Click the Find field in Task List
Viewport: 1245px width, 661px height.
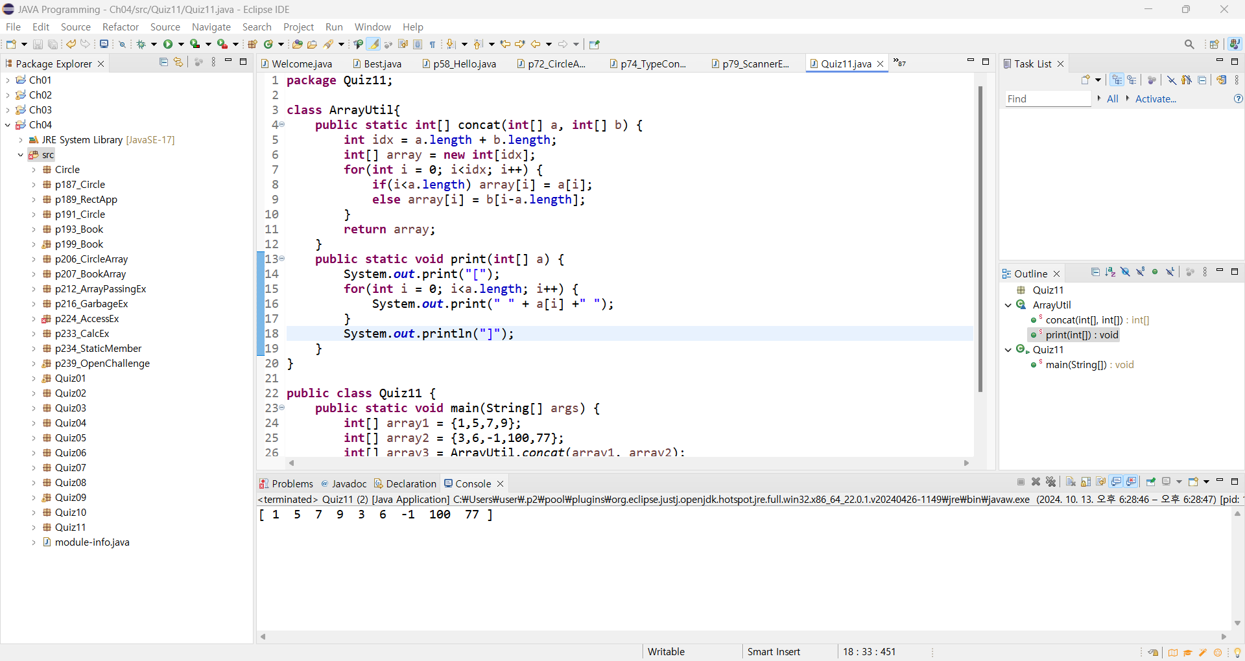pyautogui.click(x=1048, y=99)
